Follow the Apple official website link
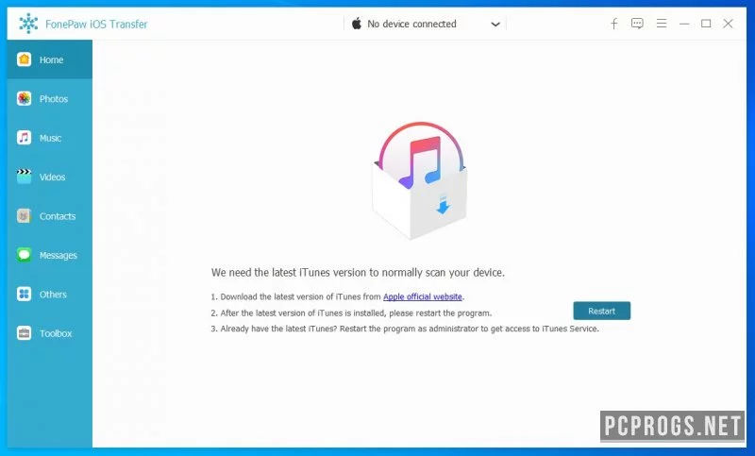This screenshot has height=456, width=755. click(x=422, y=296)
